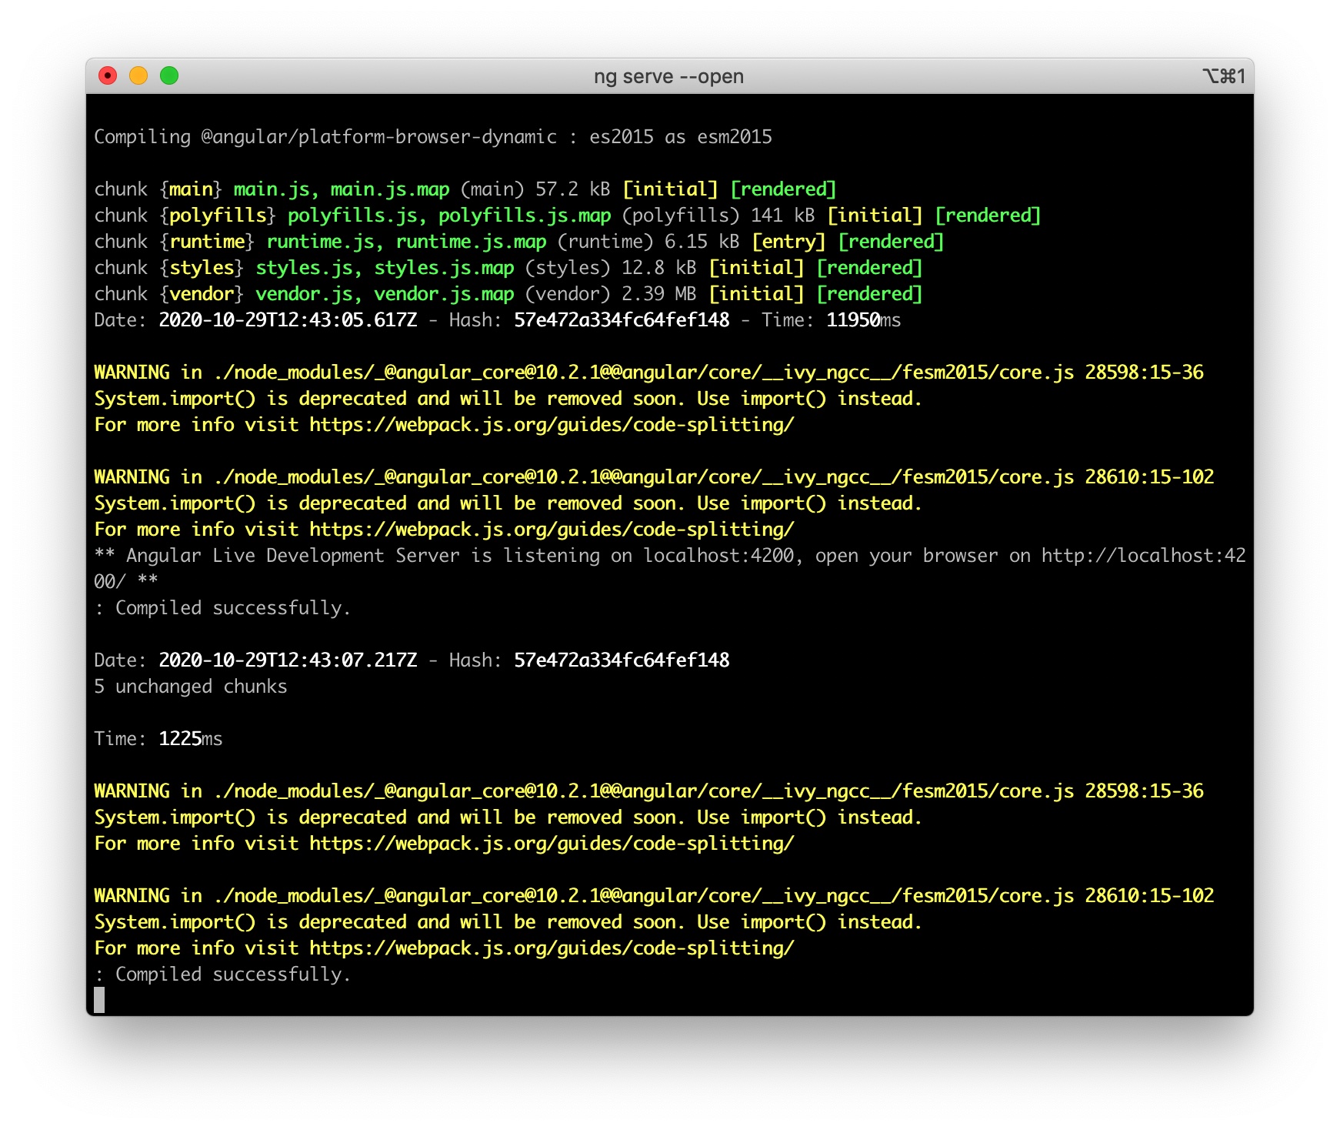Image resolution: width=1340 pixels, height=1130 pixels.
Task: Open the http://localhost:42 URL in the server message
Action: (1144, 556)
